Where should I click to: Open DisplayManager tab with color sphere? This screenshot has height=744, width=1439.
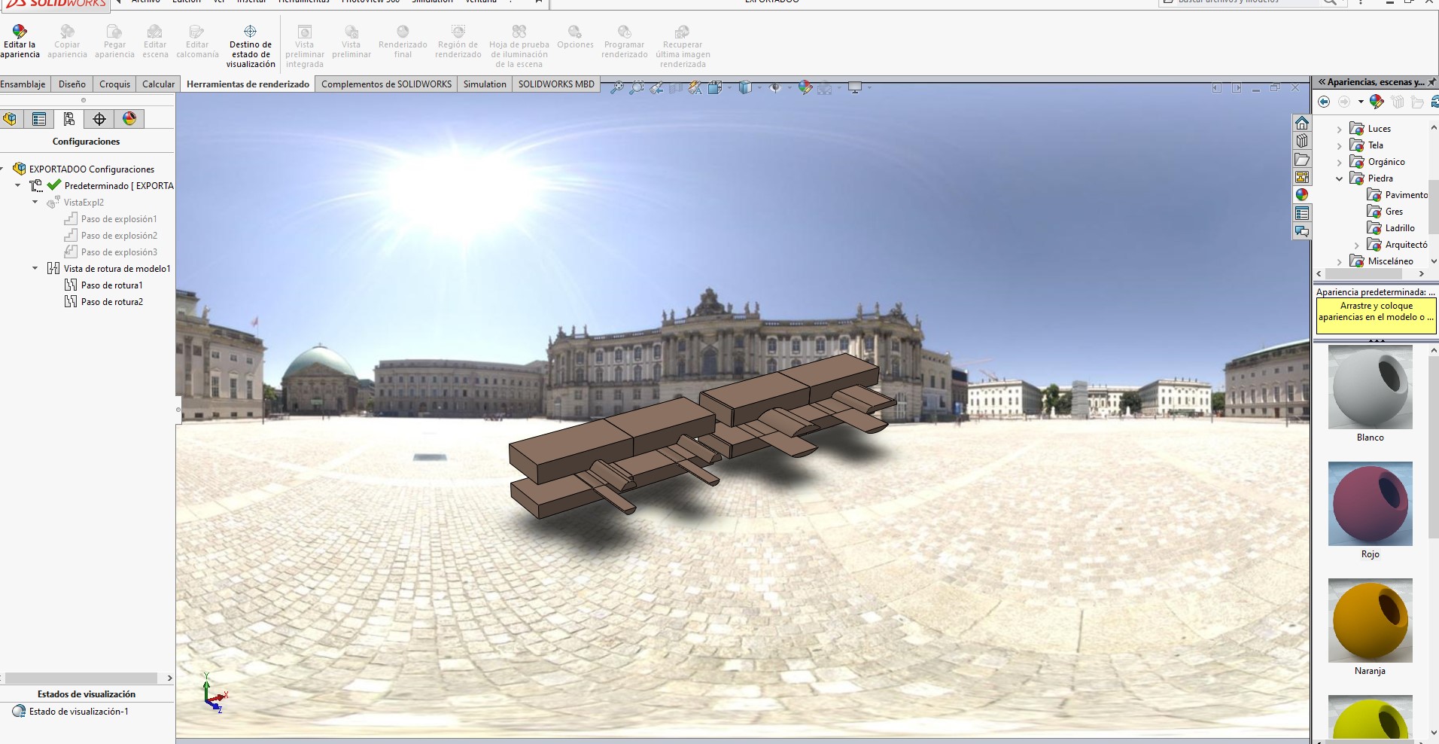pyautogui.click(x=129, y=119)
